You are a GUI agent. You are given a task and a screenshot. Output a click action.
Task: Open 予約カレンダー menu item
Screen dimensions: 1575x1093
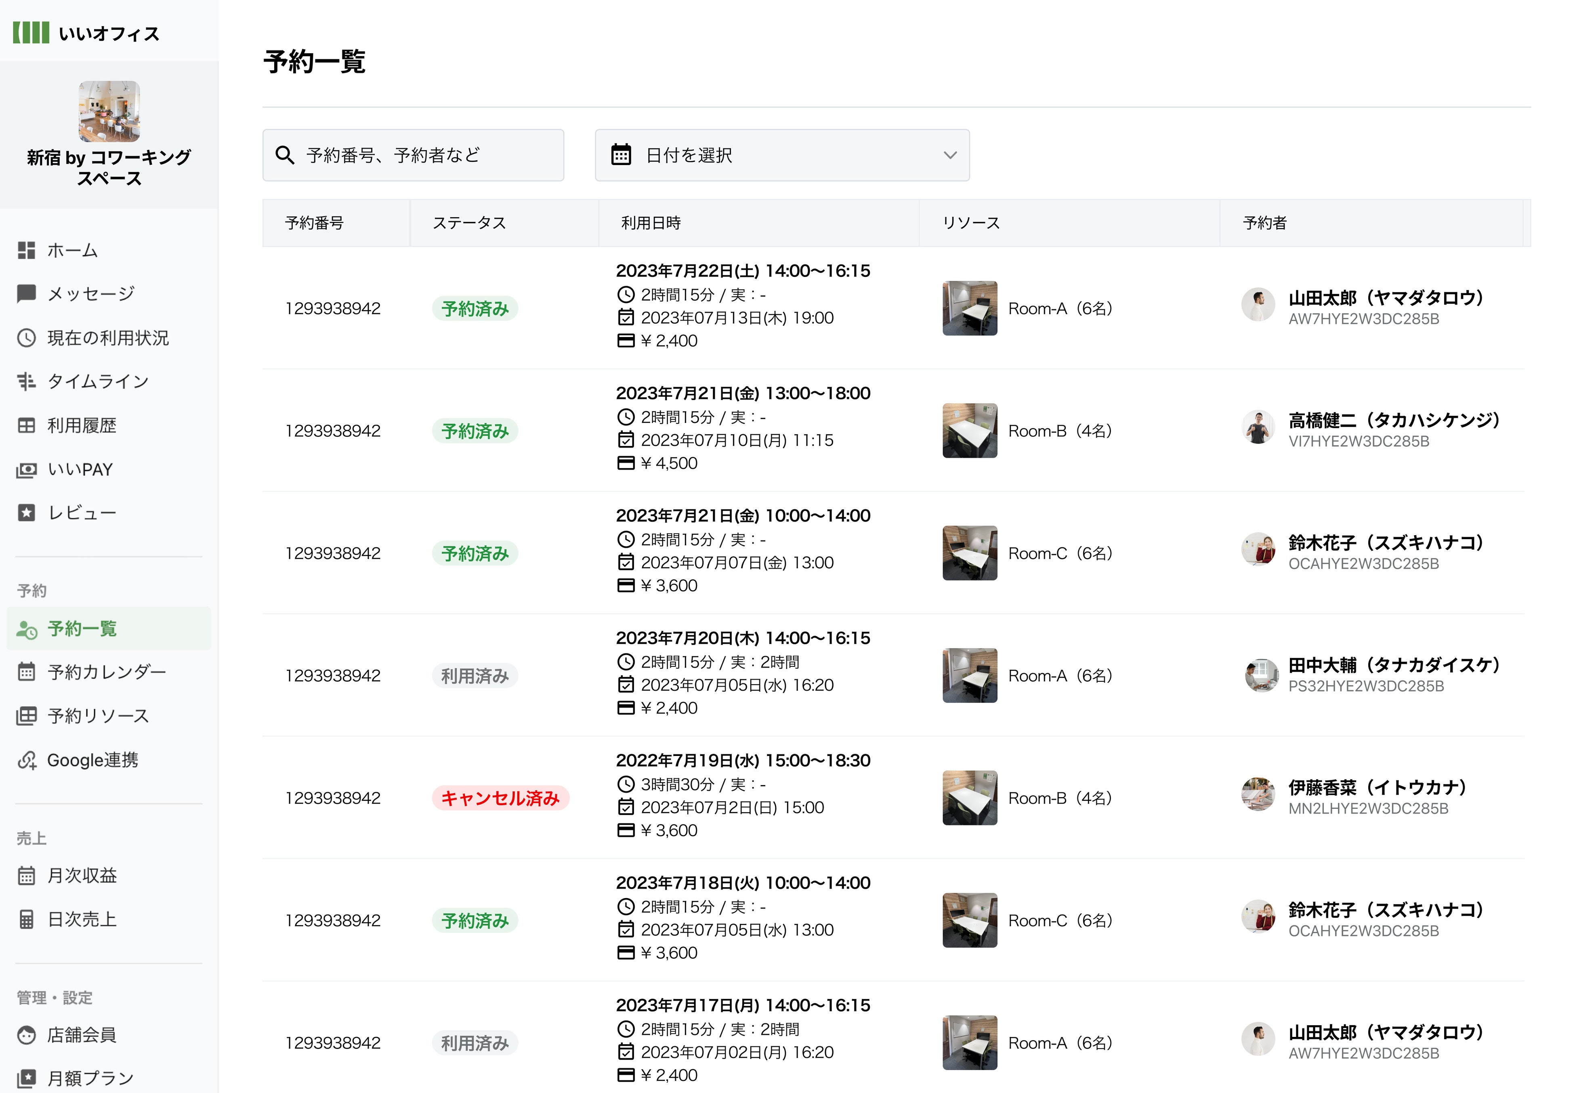pyautogui.click(x=106, y=672)
